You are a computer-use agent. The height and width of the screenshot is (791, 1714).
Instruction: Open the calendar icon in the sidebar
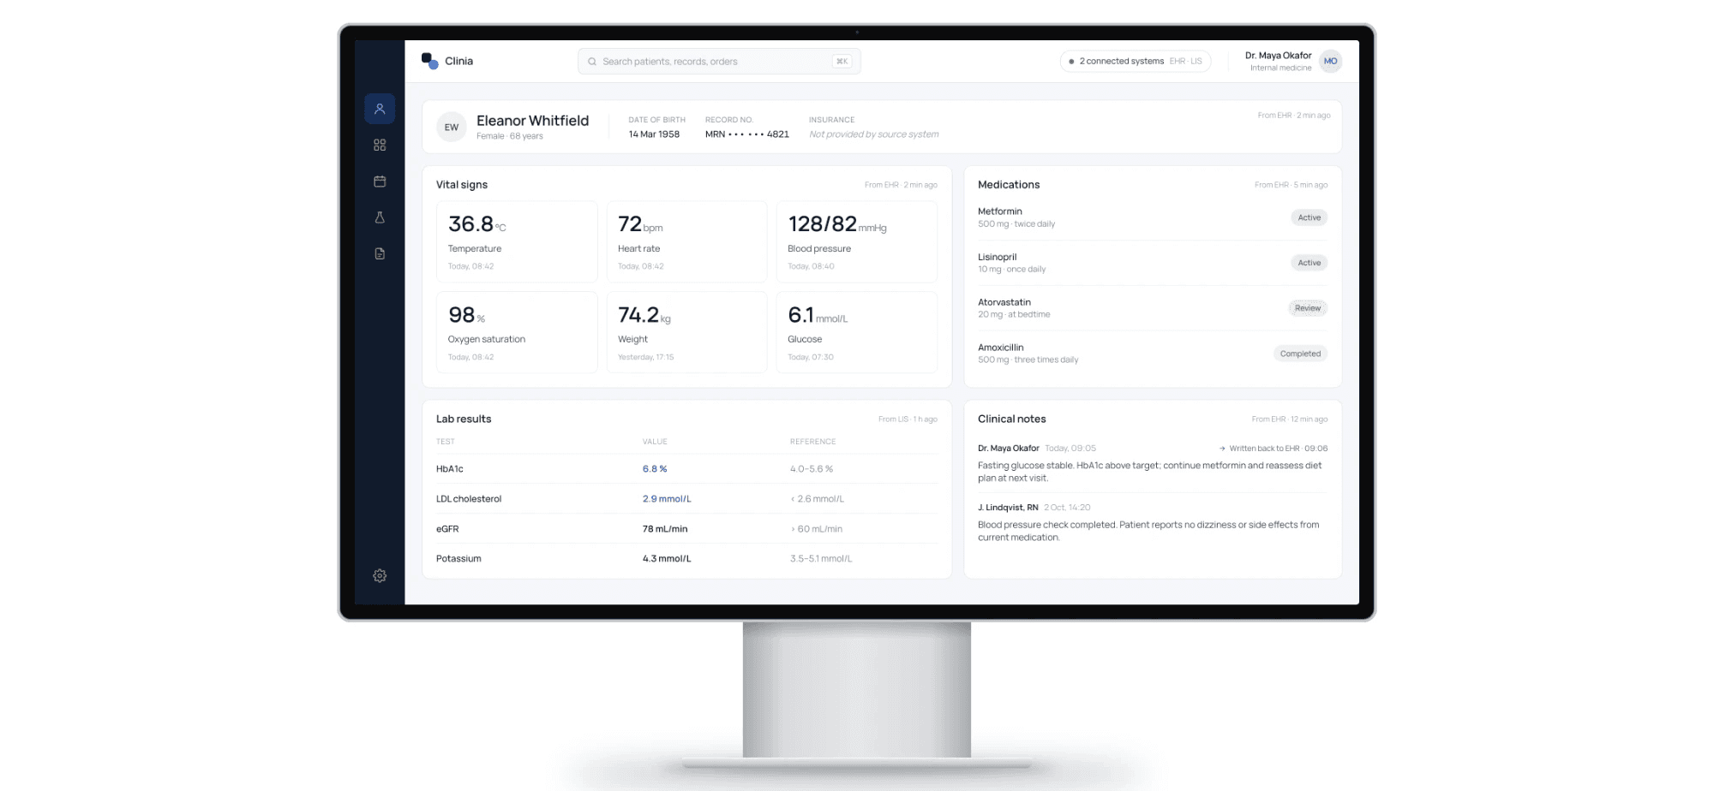coord(380,181)
